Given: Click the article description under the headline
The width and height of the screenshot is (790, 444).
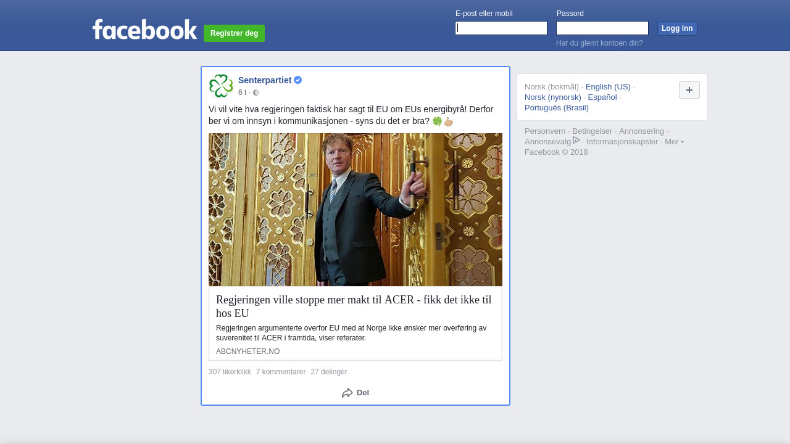Looking at the screenshot, I should point(351,333).
